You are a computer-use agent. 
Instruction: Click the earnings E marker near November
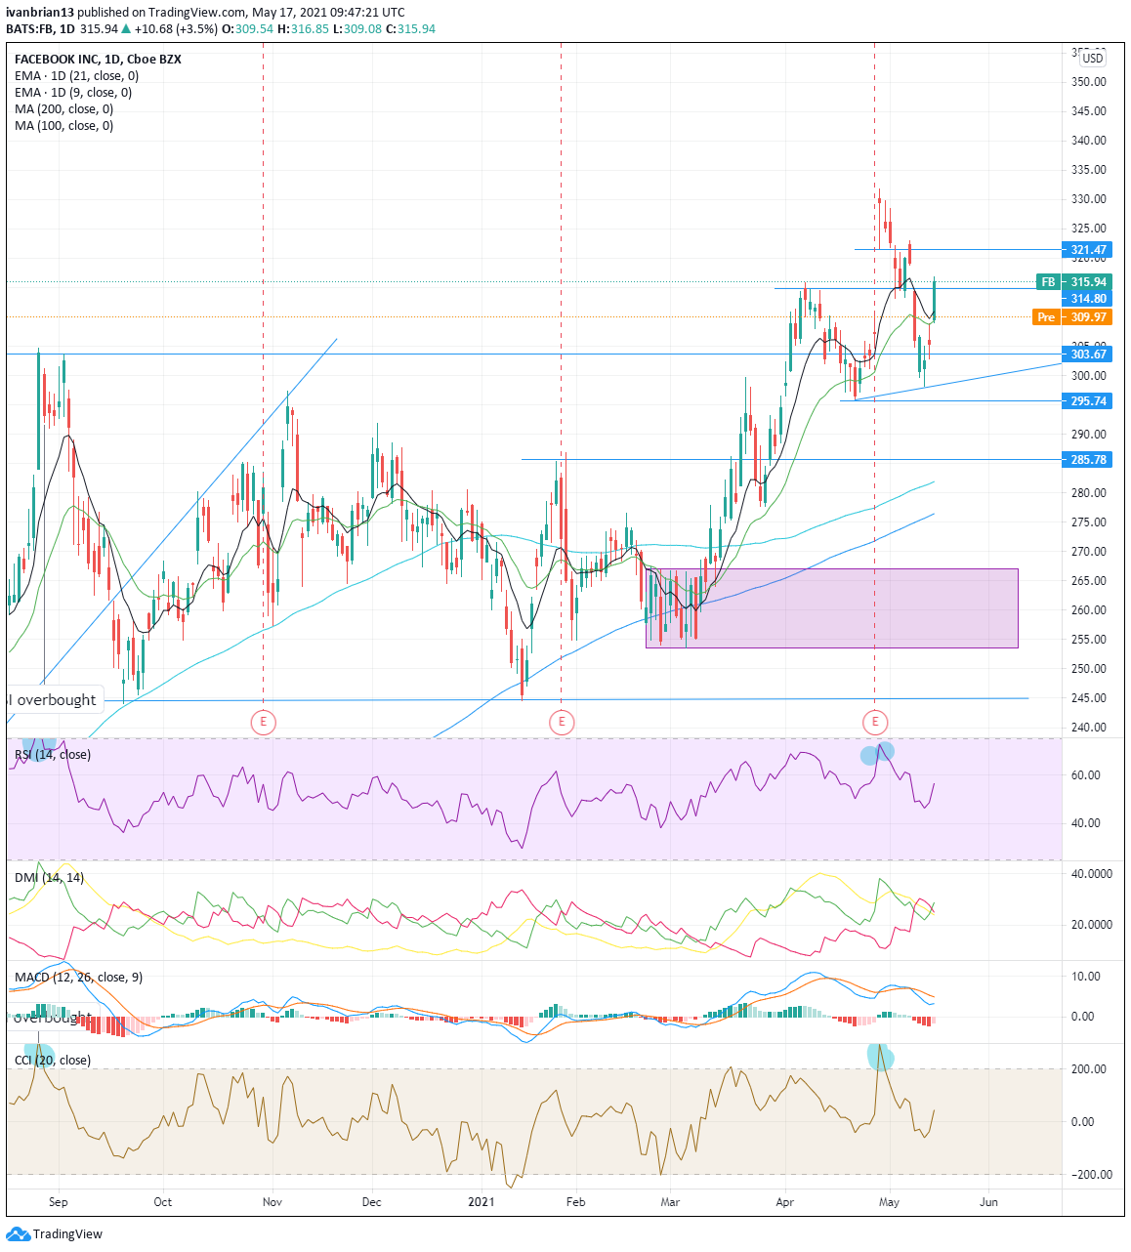(x=264, y=723)
